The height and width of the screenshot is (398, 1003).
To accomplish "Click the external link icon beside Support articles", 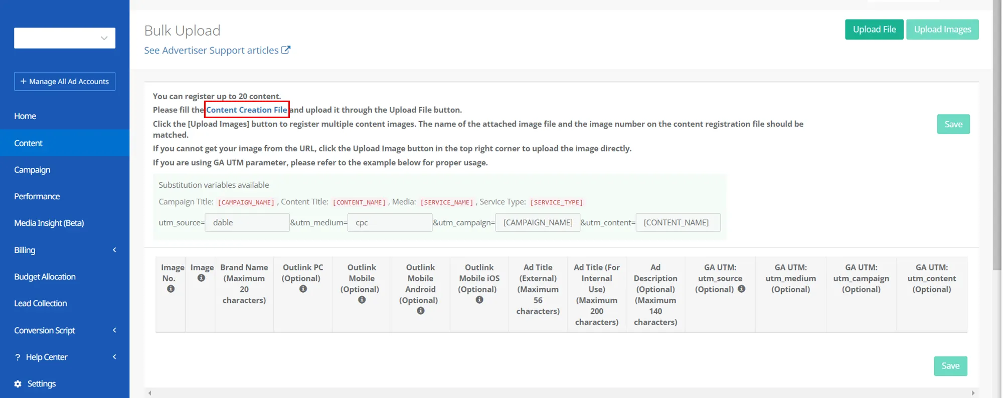I will tap(285, 50).
